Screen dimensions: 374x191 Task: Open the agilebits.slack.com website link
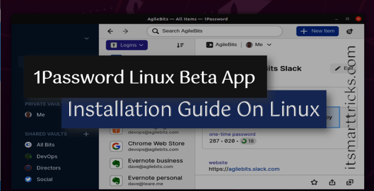pos(244,169)
